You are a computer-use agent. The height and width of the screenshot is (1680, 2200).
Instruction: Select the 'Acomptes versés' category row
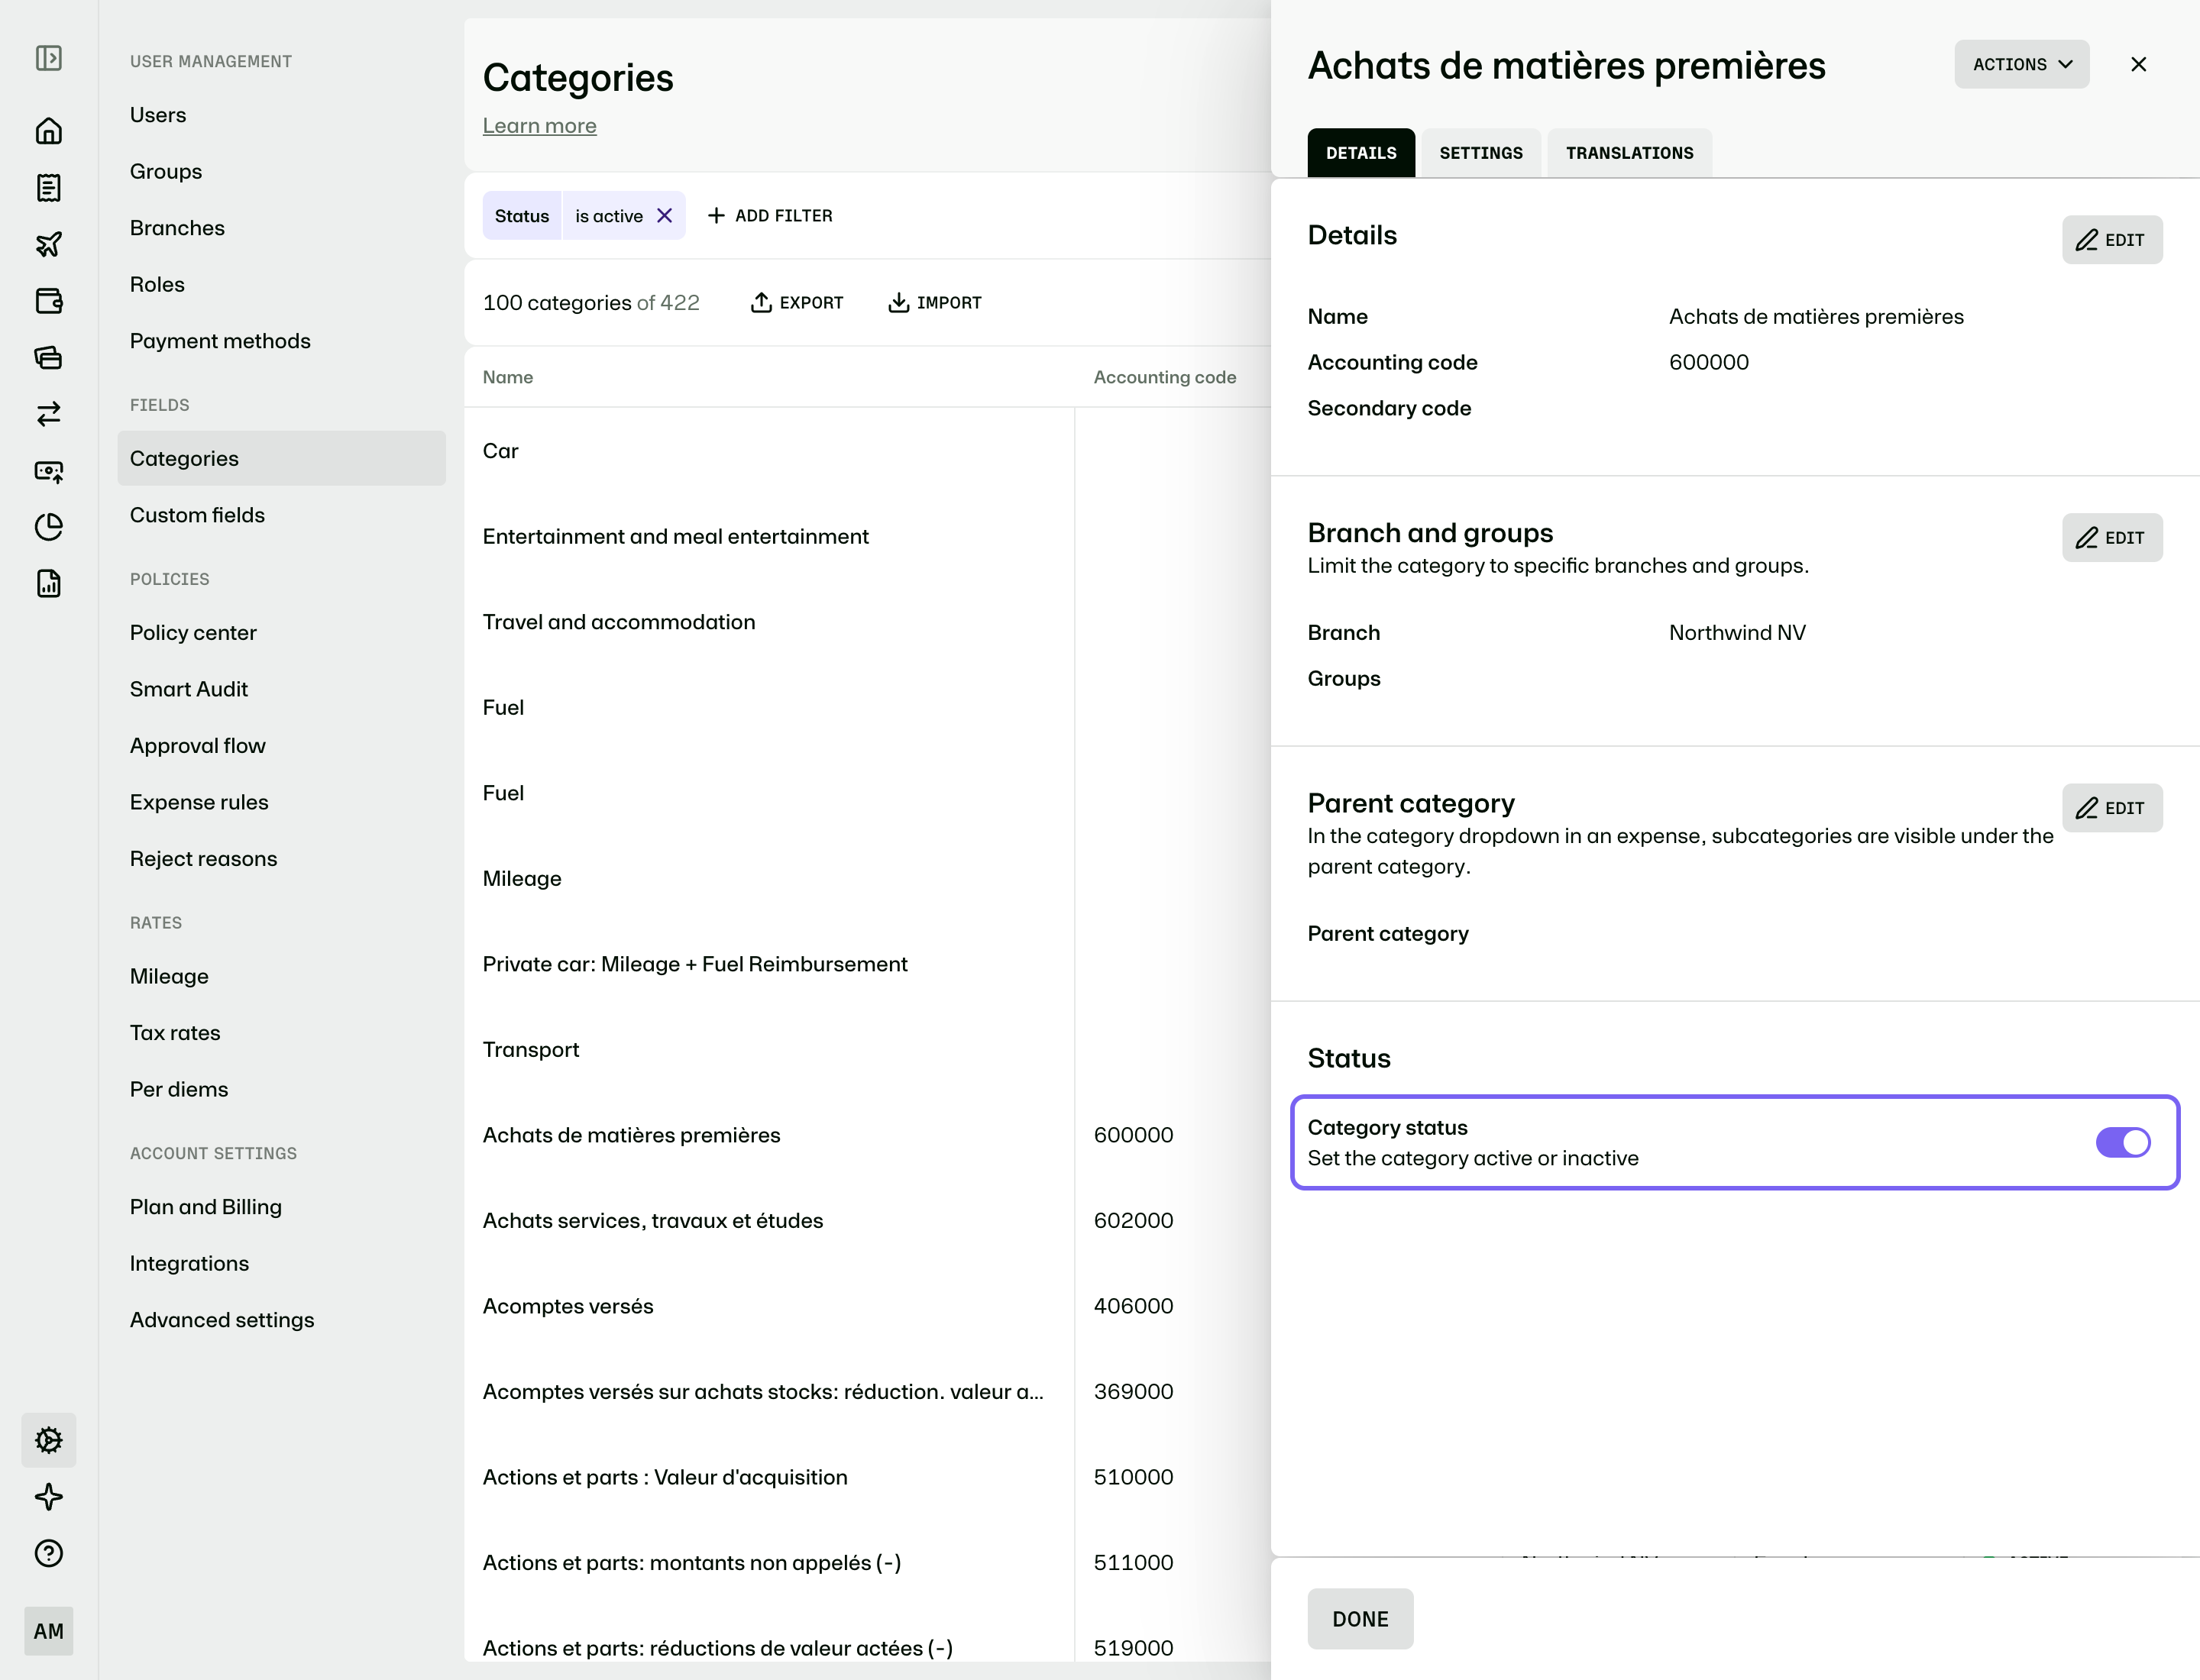[867, 1306]
